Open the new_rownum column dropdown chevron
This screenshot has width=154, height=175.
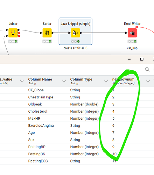click(148, 81)
